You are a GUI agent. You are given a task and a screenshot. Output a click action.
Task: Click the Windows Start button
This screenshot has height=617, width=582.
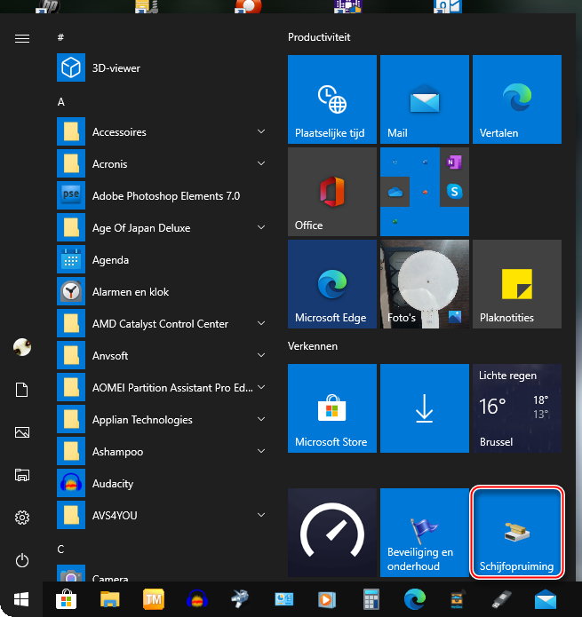click(x=20, y=599)
